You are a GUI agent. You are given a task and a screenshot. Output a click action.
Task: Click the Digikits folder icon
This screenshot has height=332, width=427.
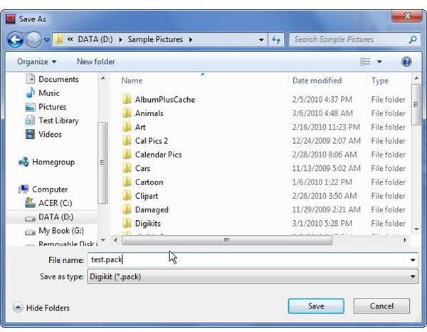coord(127,223)
